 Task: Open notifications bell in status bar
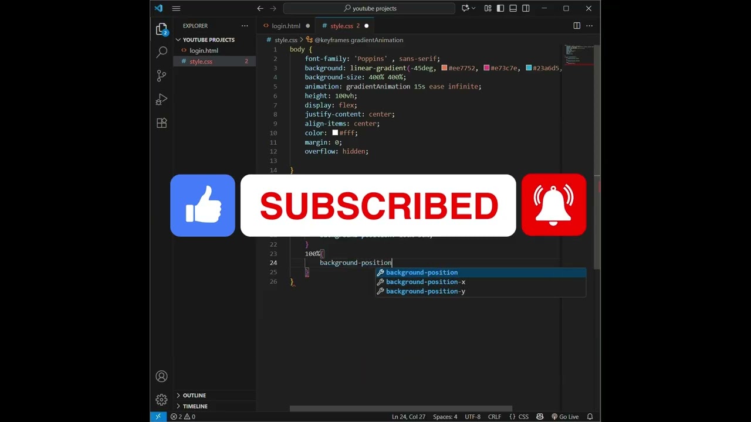pos(590,417)
